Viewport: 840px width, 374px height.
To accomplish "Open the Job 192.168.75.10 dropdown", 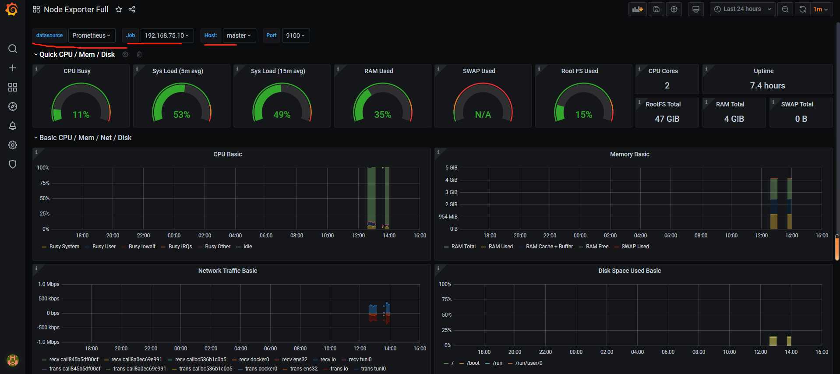I will pyautogui.click(x=167, y=35).
